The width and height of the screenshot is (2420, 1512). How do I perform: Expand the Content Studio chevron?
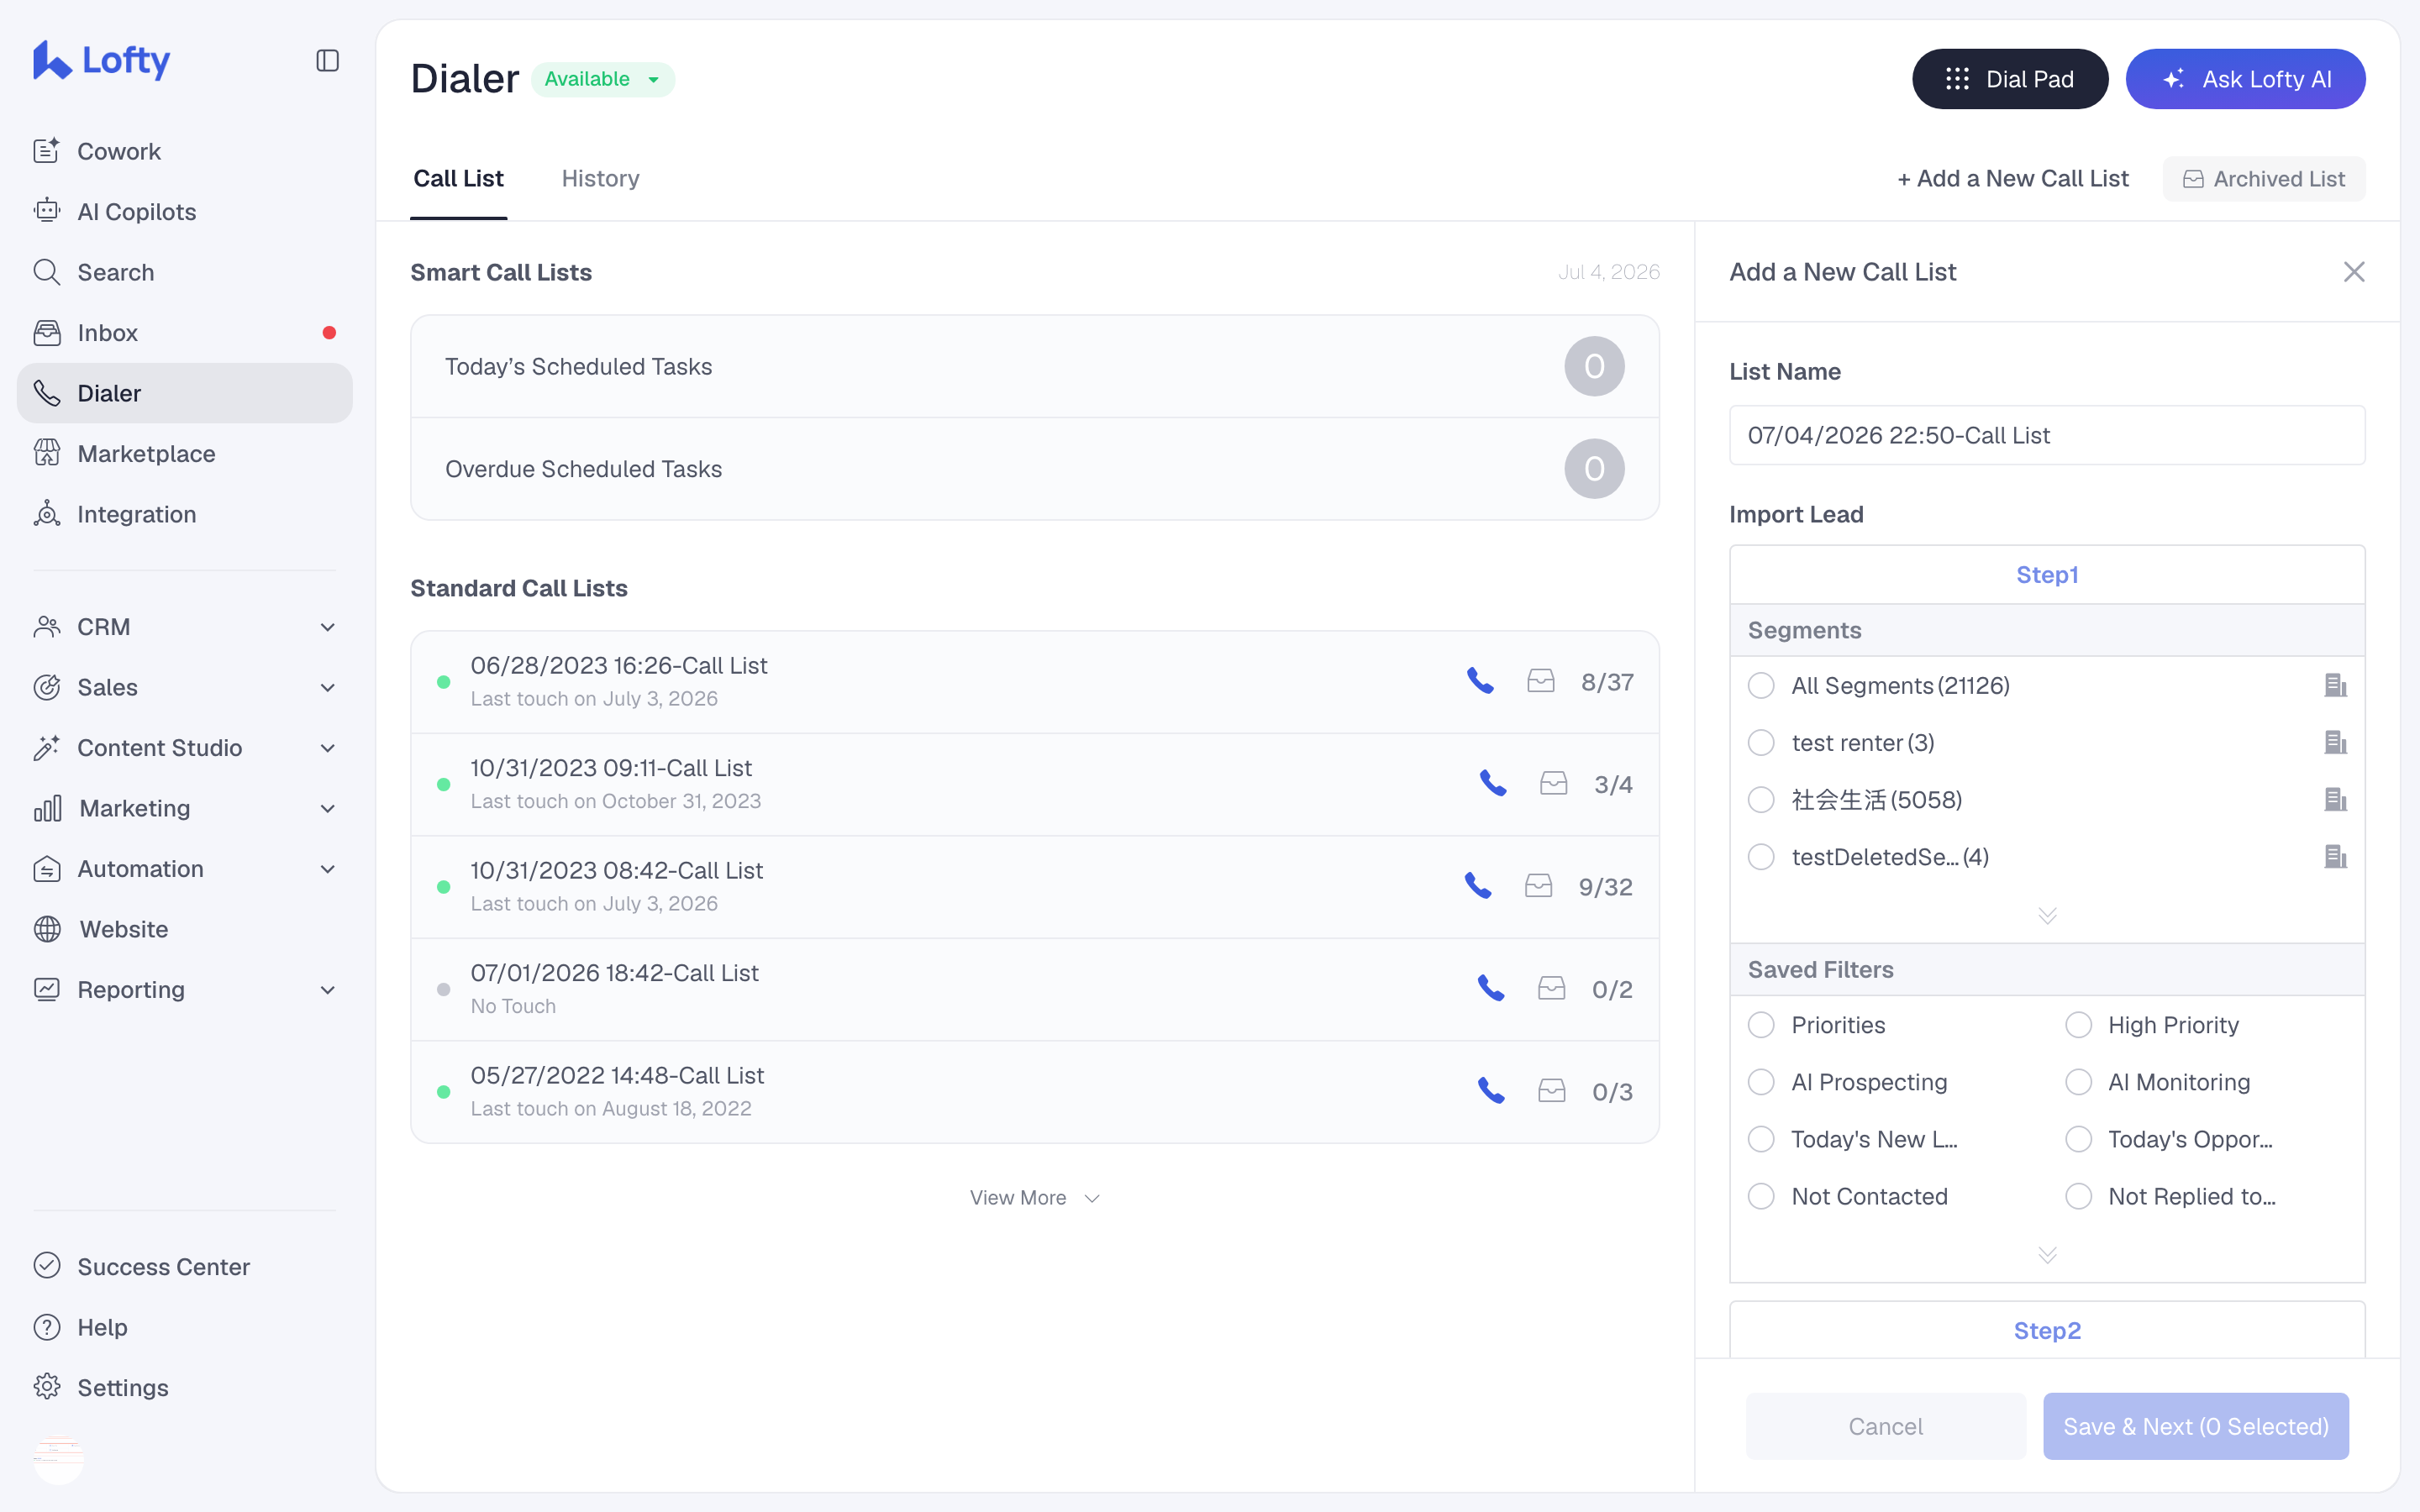(x=327, y=748)
